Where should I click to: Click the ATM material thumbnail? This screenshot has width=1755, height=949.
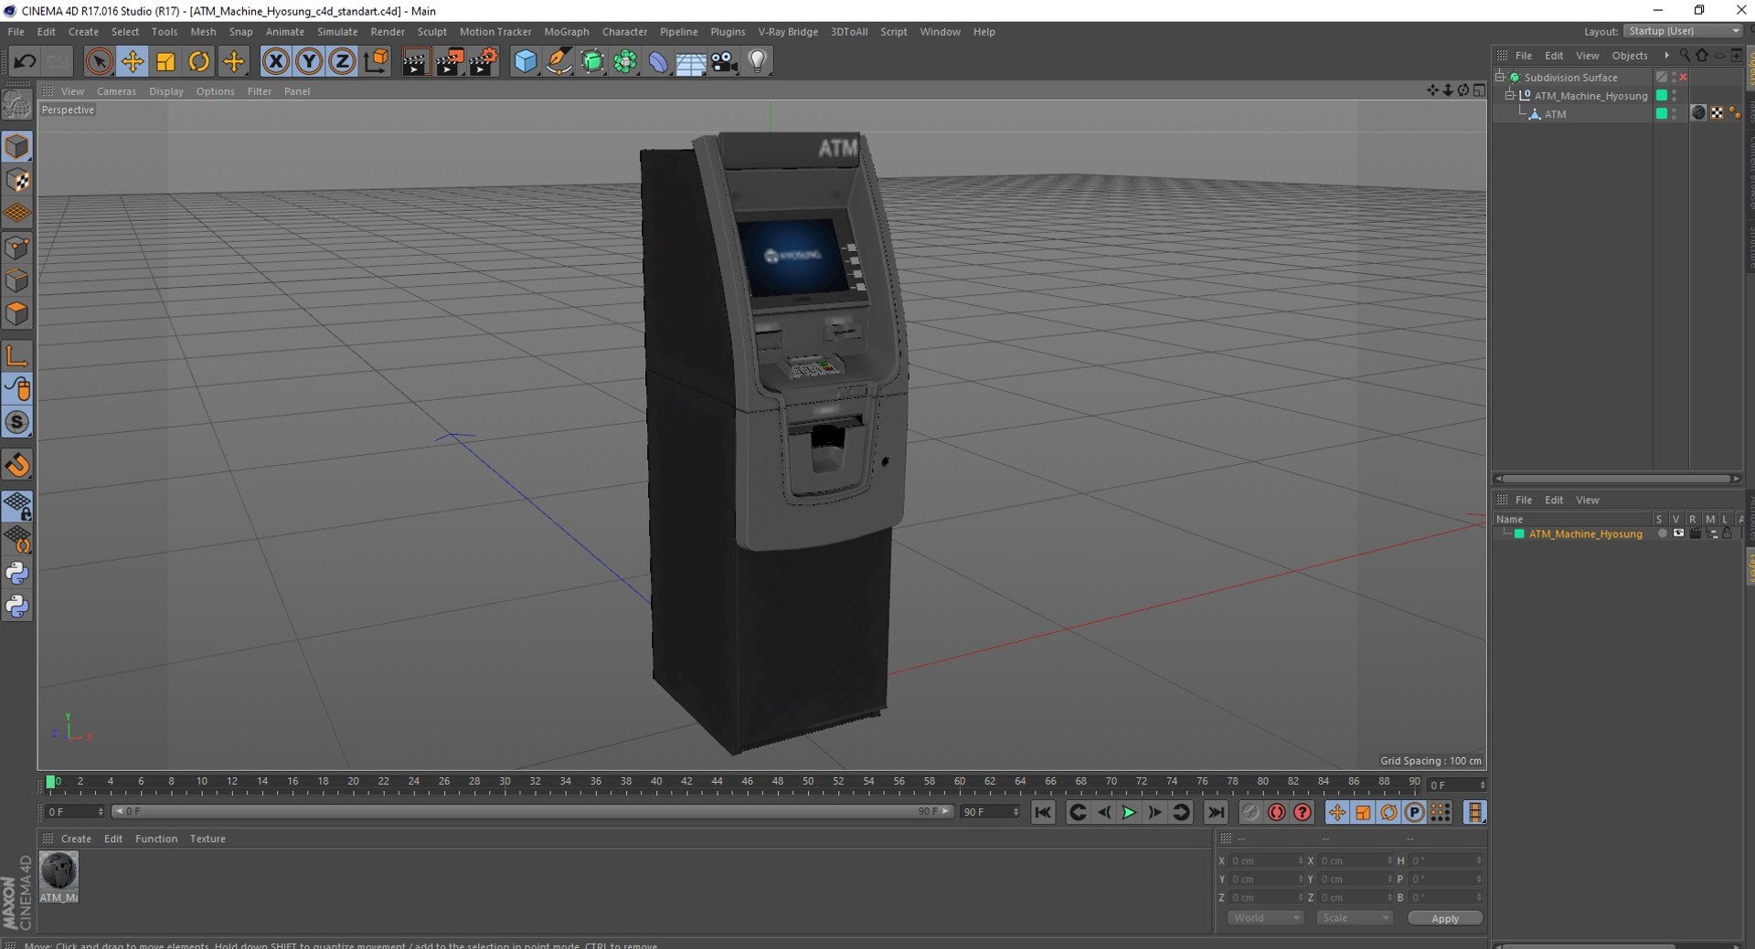click(x=58, y=871)
